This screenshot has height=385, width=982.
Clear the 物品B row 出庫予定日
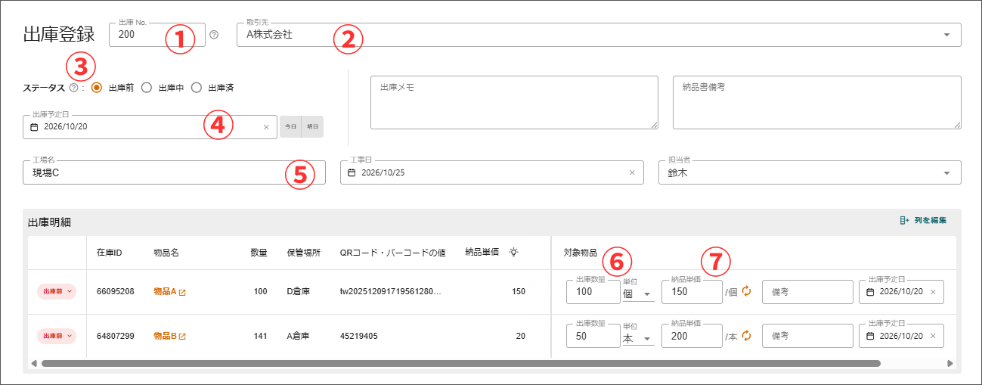933,337
